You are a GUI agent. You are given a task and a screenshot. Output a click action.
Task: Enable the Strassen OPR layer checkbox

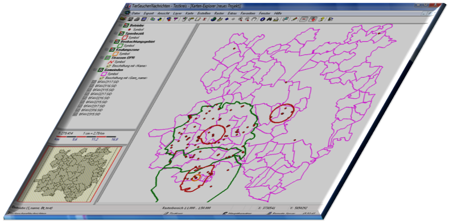(x=108, y=57)
